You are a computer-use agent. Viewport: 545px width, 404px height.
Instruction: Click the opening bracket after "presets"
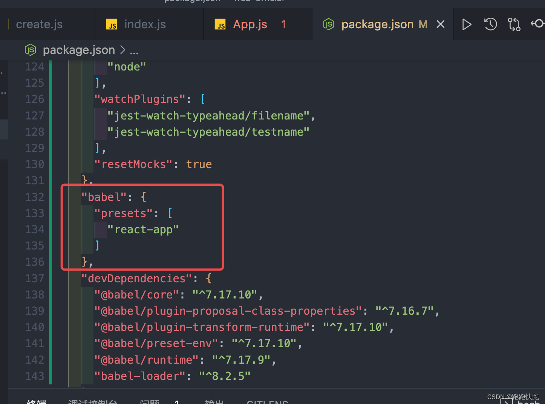pos(170,213)
